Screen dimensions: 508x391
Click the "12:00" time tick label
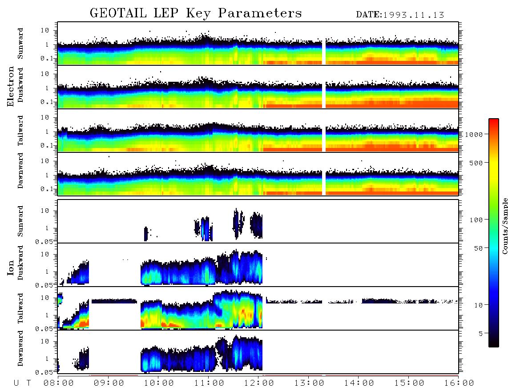coord(259,383)
